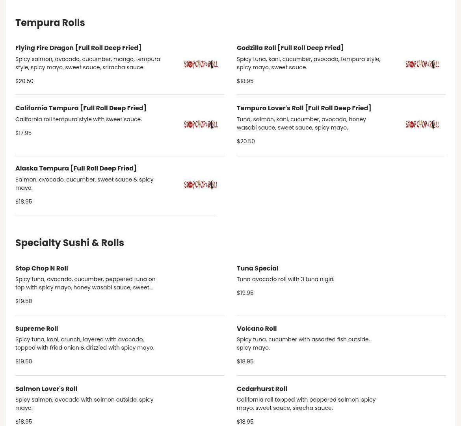Choose the Volcano Roll item title
Viewport: 461px width, 426px height.
click(257, 328)
